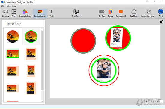Minimize the Ezee Graphic Designer window
Image resolution: width=165 pixels, height=109 pixels.
tap(148, 2)
